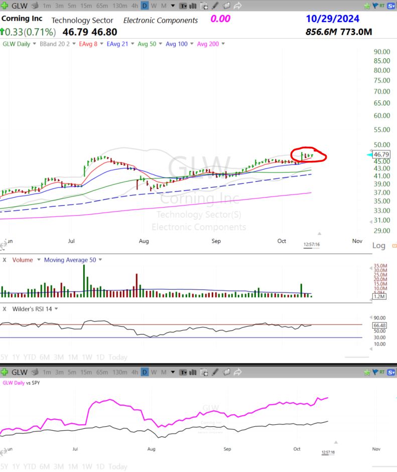Viewport: 397px width, 472px height.
Task: Select the 6M range under the RSI pane
Action: click(45, 357)
